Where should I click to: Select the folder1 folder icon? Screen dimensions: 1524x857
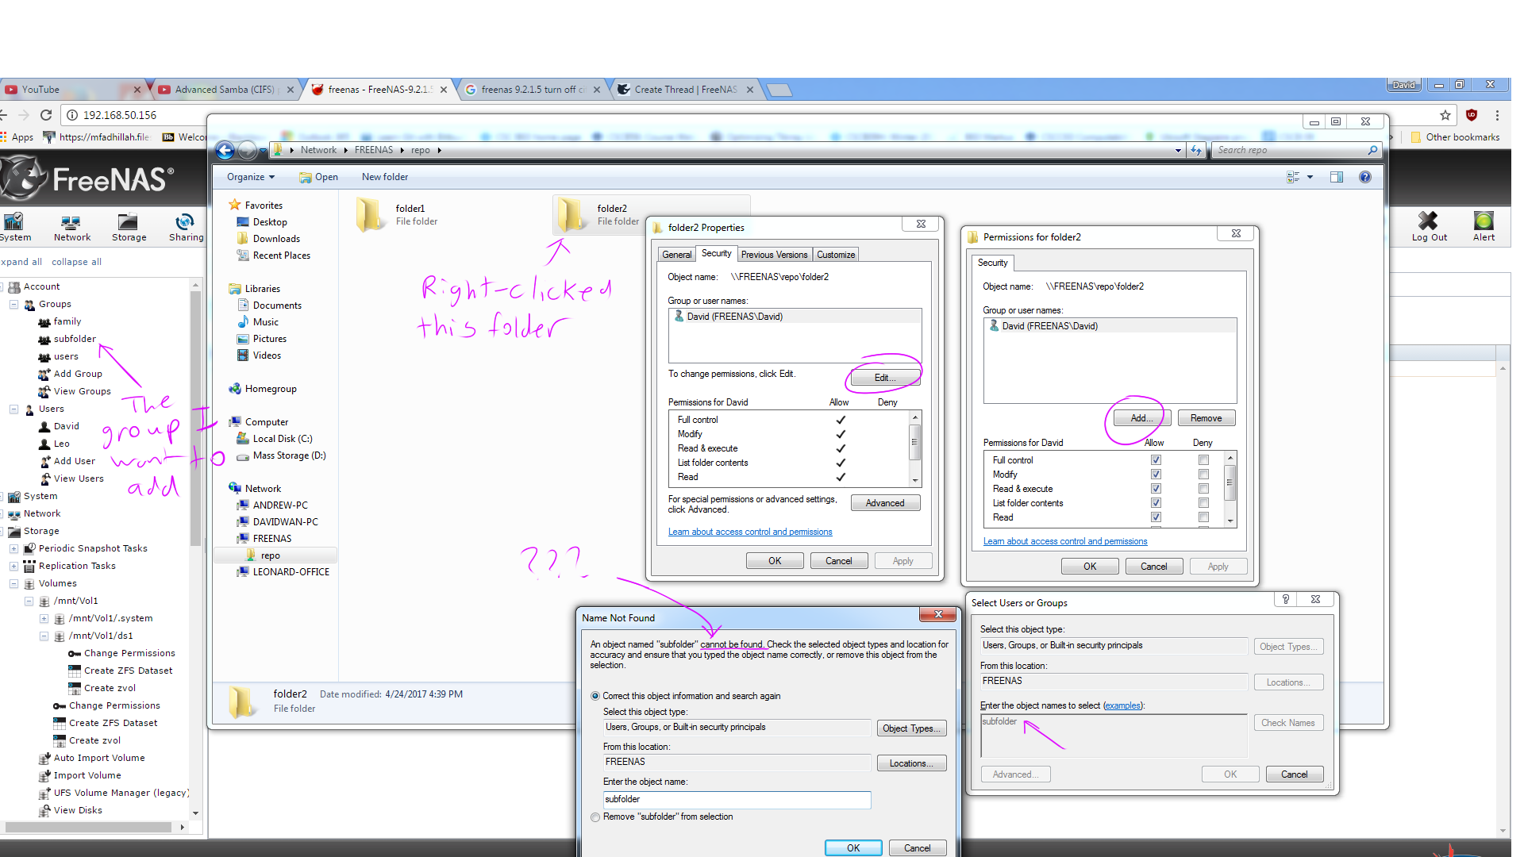[x=369, y=215]
